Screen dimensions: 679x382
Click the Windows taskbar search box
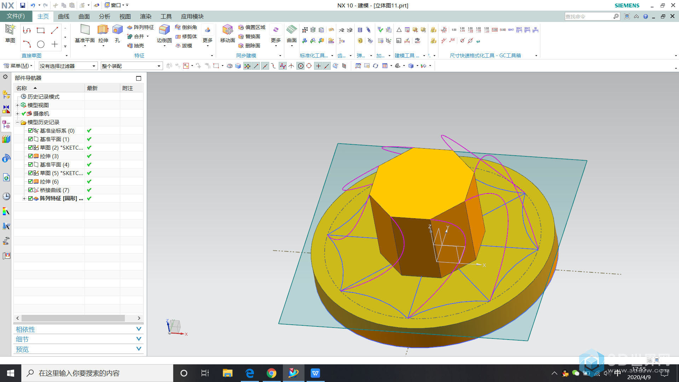click(x=97, y=373)
